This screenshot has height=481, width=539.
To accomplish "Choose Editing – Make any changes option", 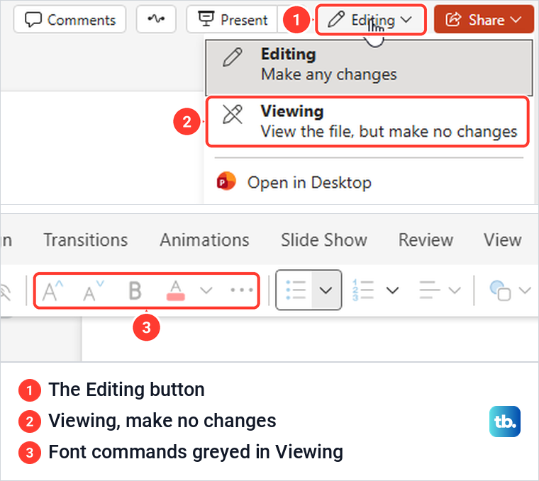I will [x=369, y=67].
